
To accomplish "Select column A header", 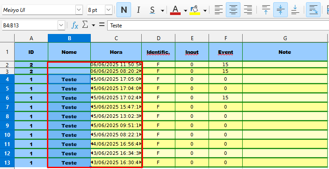I will tap(31, 38).
